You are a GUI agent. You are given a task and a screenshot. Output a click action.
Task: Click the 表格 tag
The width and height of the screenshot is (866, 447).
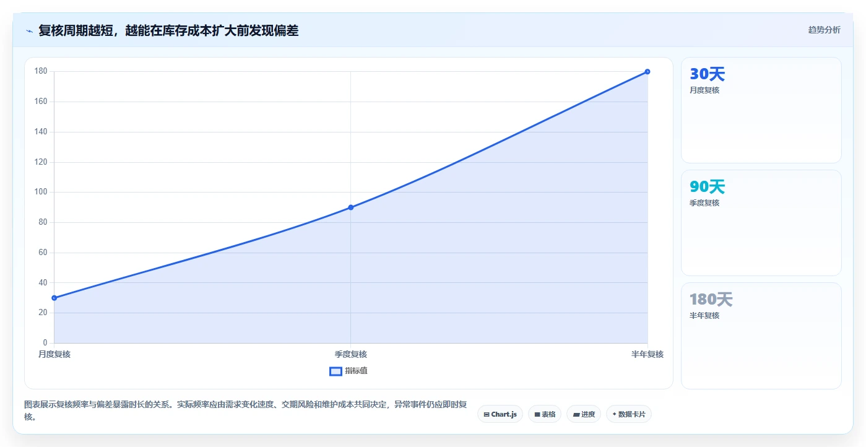(x=545, y=414)
